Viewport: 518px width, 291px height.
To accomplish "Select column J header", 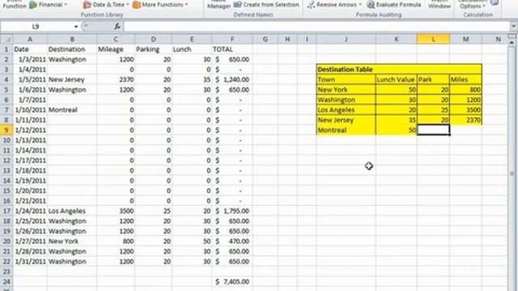I will pyautogui.click(x=346, y=40).
